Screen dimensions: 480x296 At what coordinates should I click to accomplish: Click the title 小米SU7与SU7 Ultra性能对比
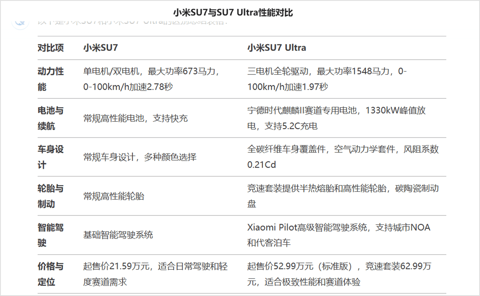233,13
